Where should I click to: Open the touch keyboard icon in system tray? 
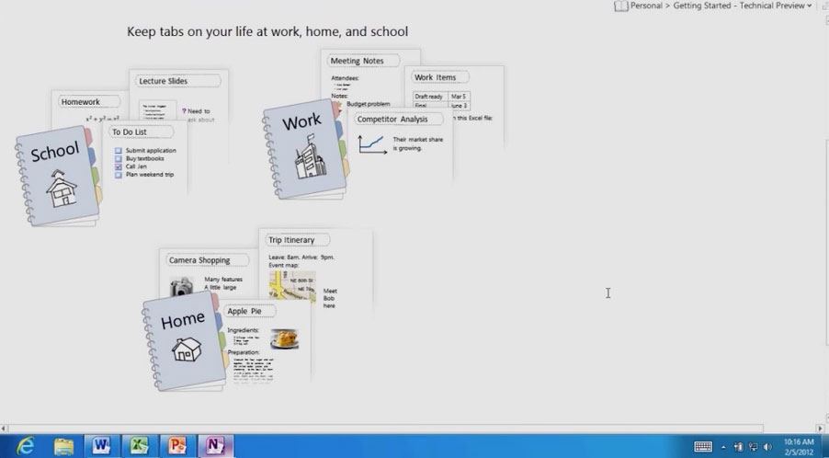pos(703,446)
